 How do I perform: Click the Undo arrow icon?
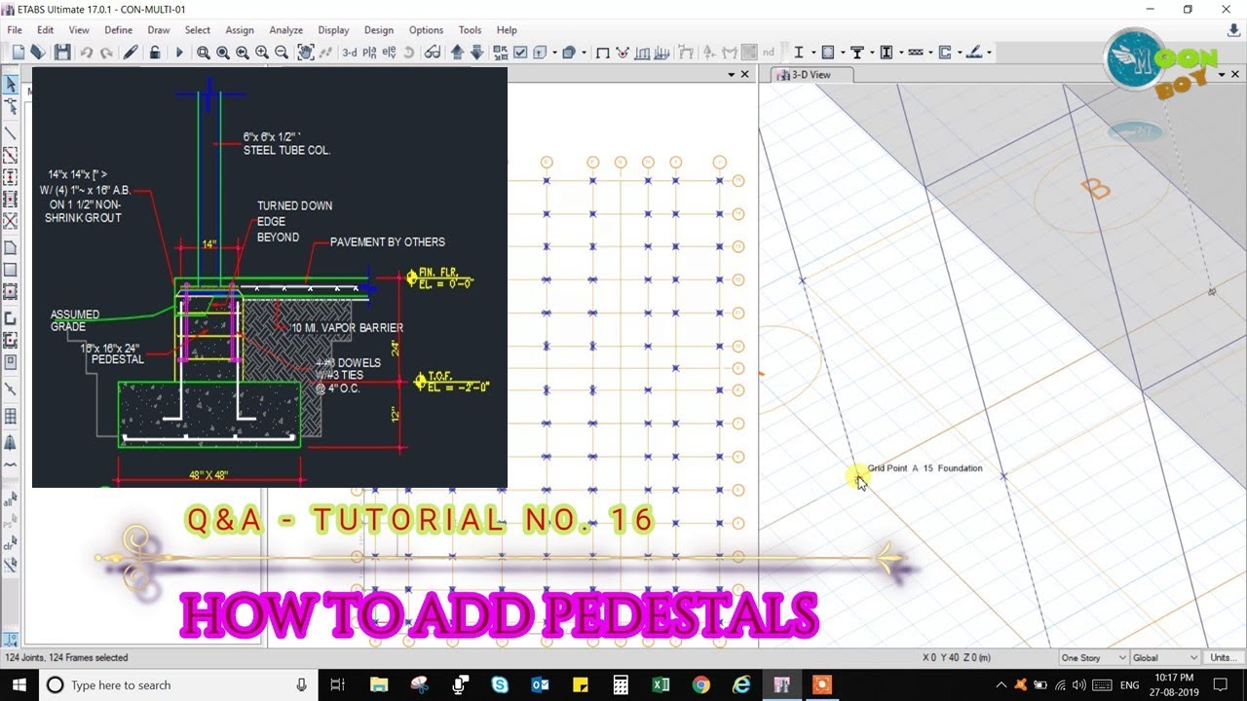[x=87, y=53]
